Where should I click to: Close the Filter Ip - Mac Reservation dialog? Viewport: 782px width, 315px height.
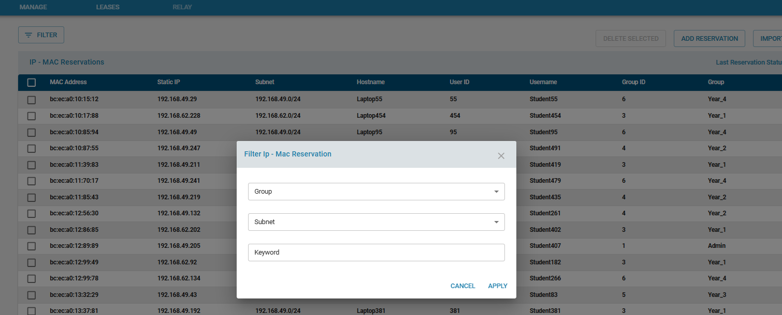tap(501, 156)
